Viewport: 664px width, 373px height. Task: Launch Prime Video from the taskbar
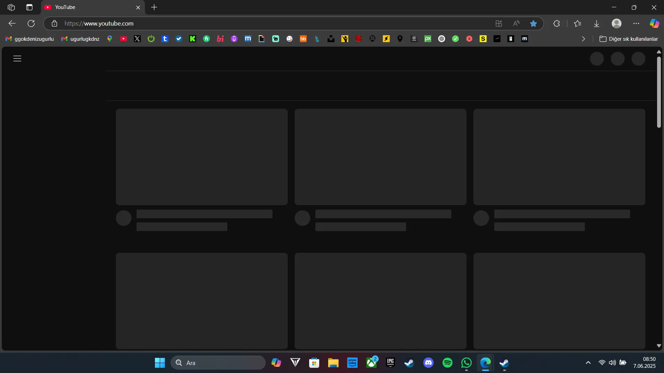[x=352, y=363]
